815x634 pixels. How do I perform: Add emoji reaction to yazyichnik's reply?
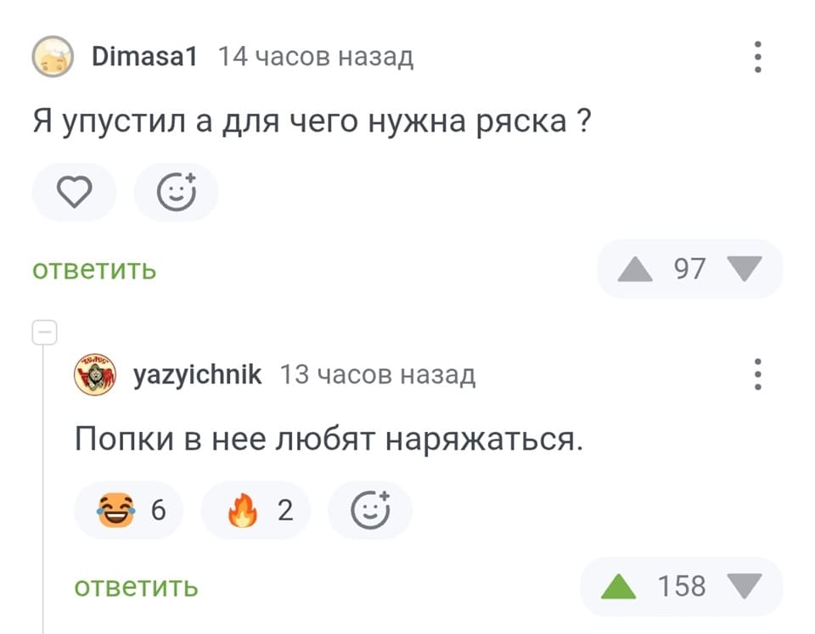click(370, 510)
